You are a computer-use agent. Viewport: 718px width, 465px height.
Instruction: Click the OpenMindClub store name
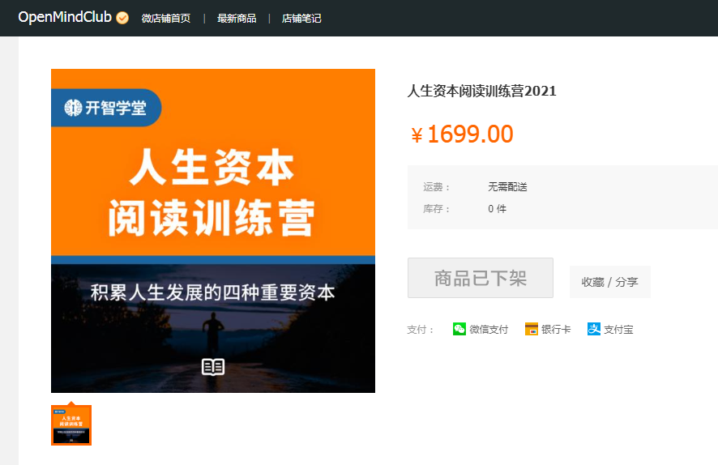pyautogui.click(x=65, y=18)
